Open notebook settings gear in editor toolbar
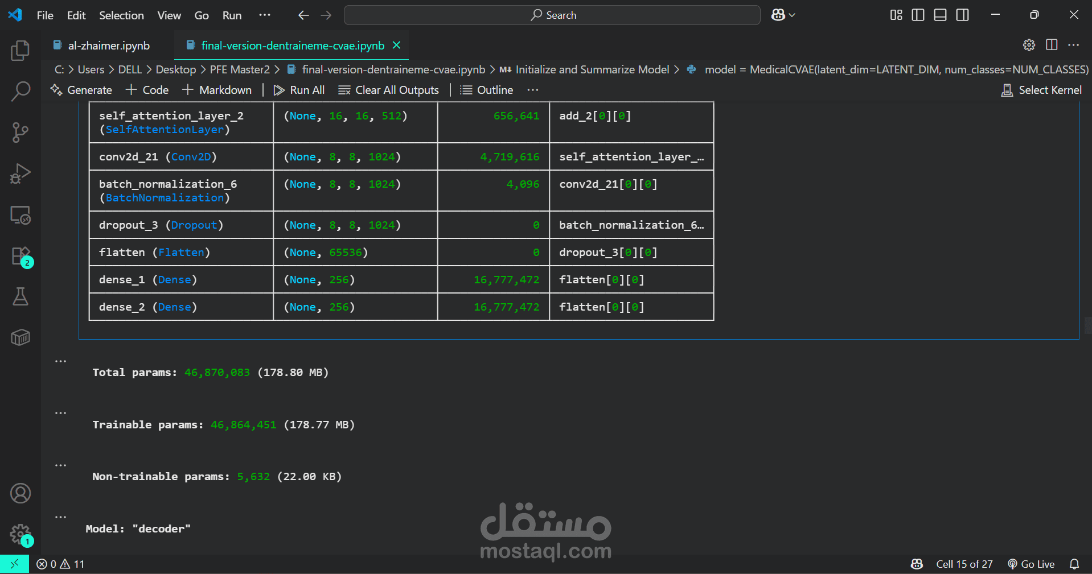 [x=1029, y=45]
